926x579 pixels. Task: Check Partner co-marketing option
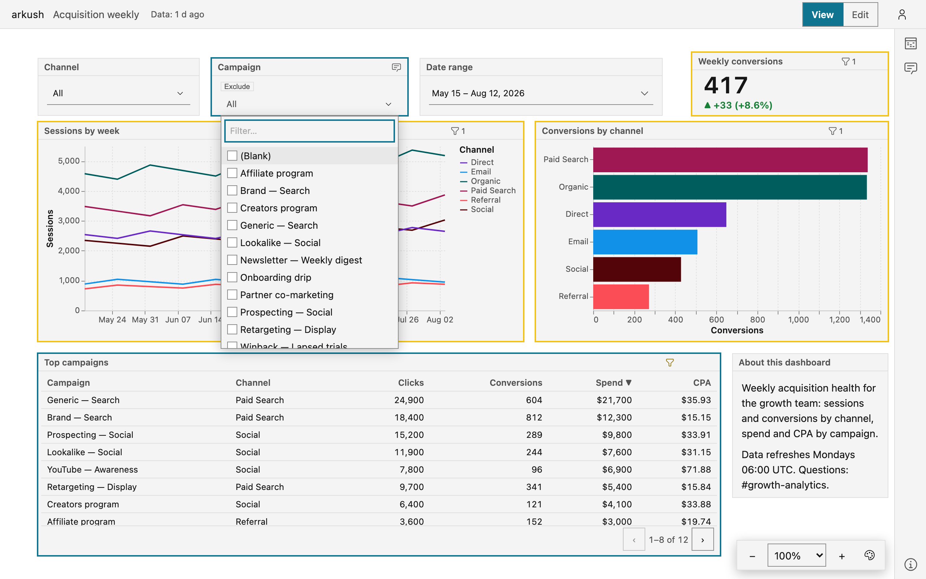click(x=232, y=295)
